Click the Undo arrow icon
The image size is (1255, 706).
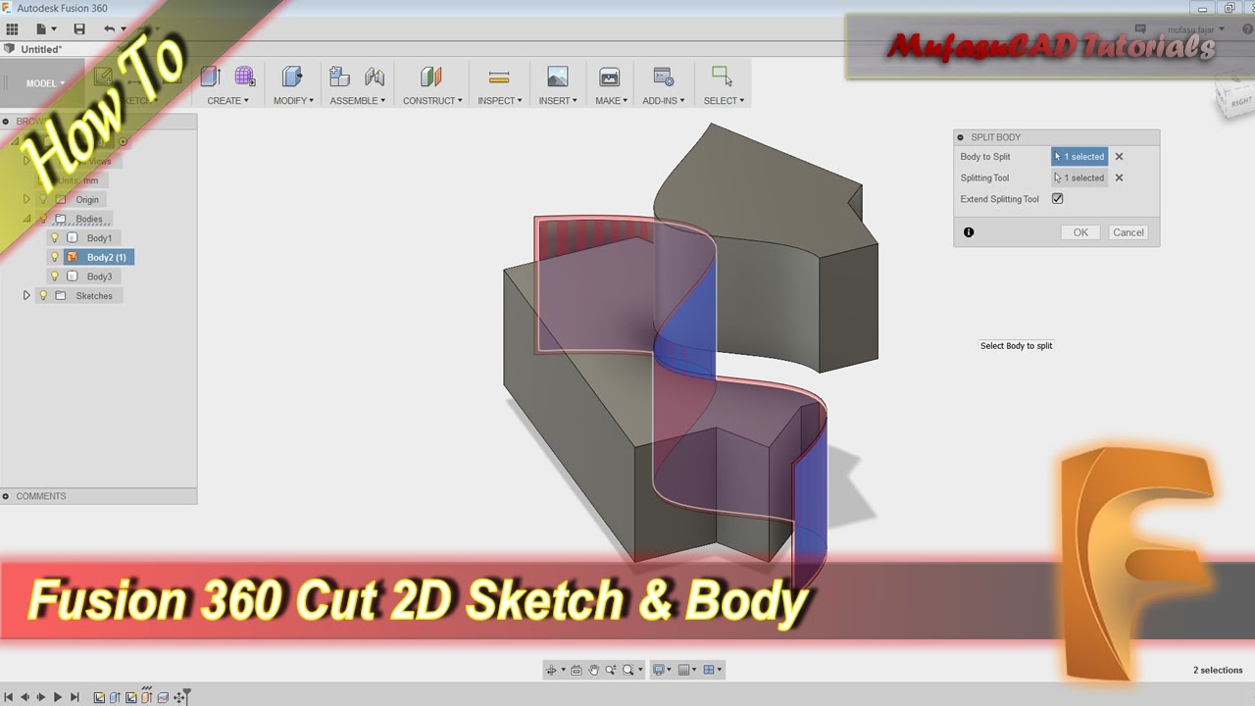(x=109, y=29)
